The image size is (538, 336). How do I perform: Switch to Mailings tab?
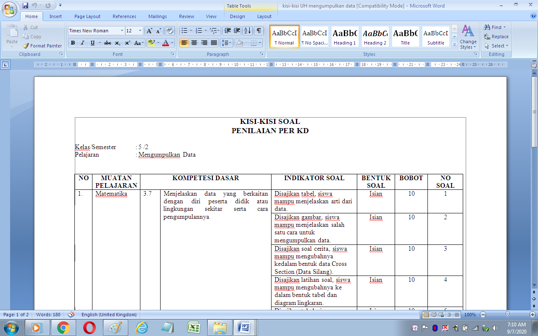tap(158, 16)
